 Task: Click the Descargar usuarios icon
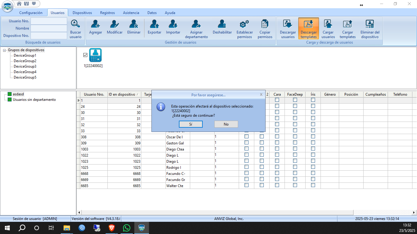pyautogui.click(x=288, y=24)
